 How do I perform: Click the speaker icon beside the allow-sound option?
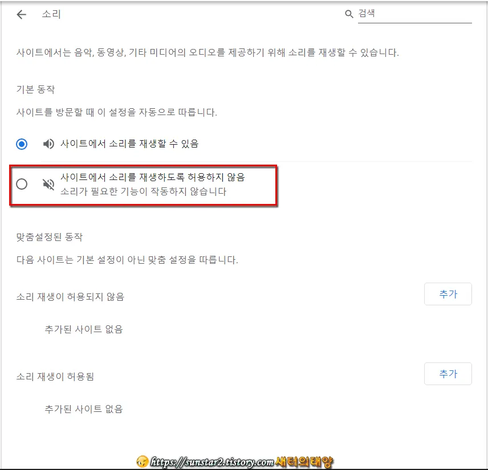point(48,144)
